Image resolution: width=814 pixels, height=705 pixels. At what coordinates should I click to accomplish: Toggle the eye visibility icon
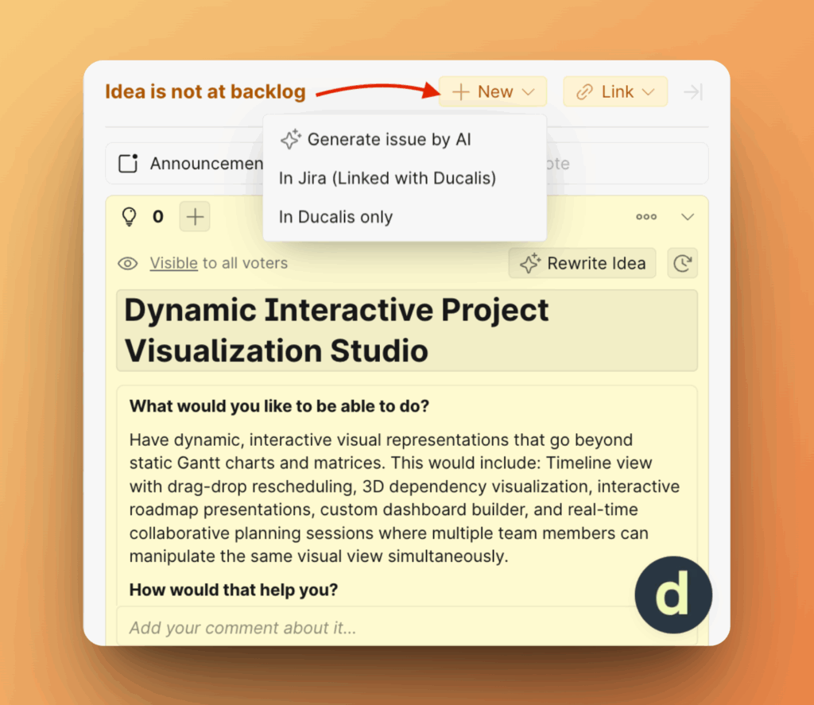(x=128, y=263)
